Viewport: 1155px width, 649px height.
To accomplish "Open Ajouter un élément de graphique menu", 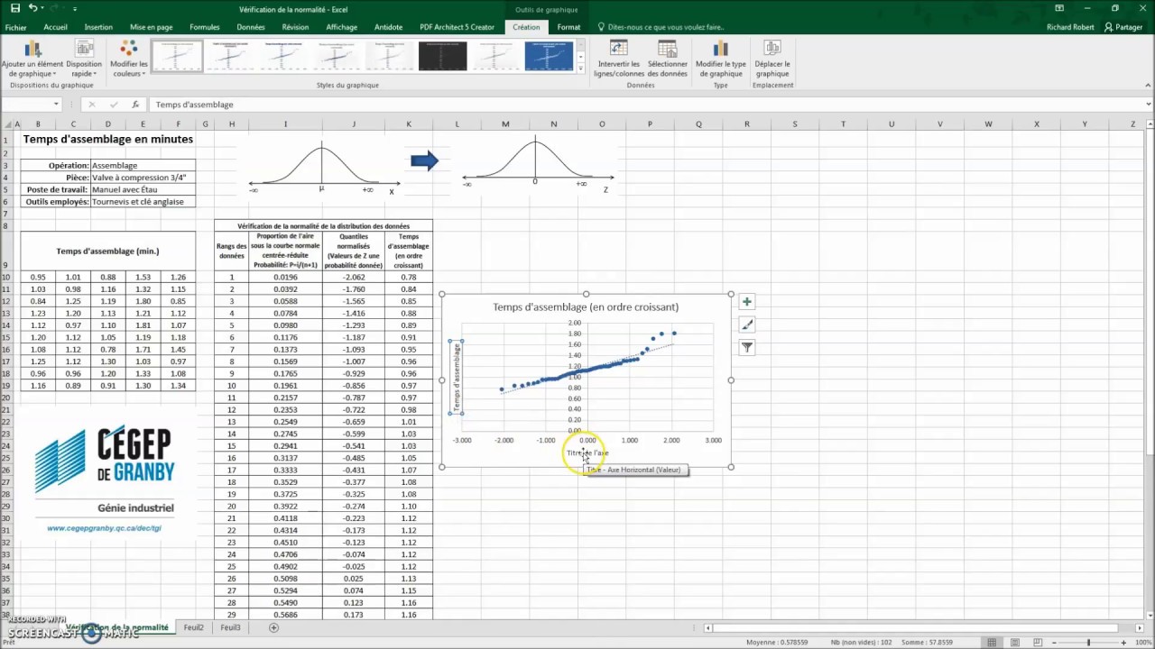I will [32, 59].
